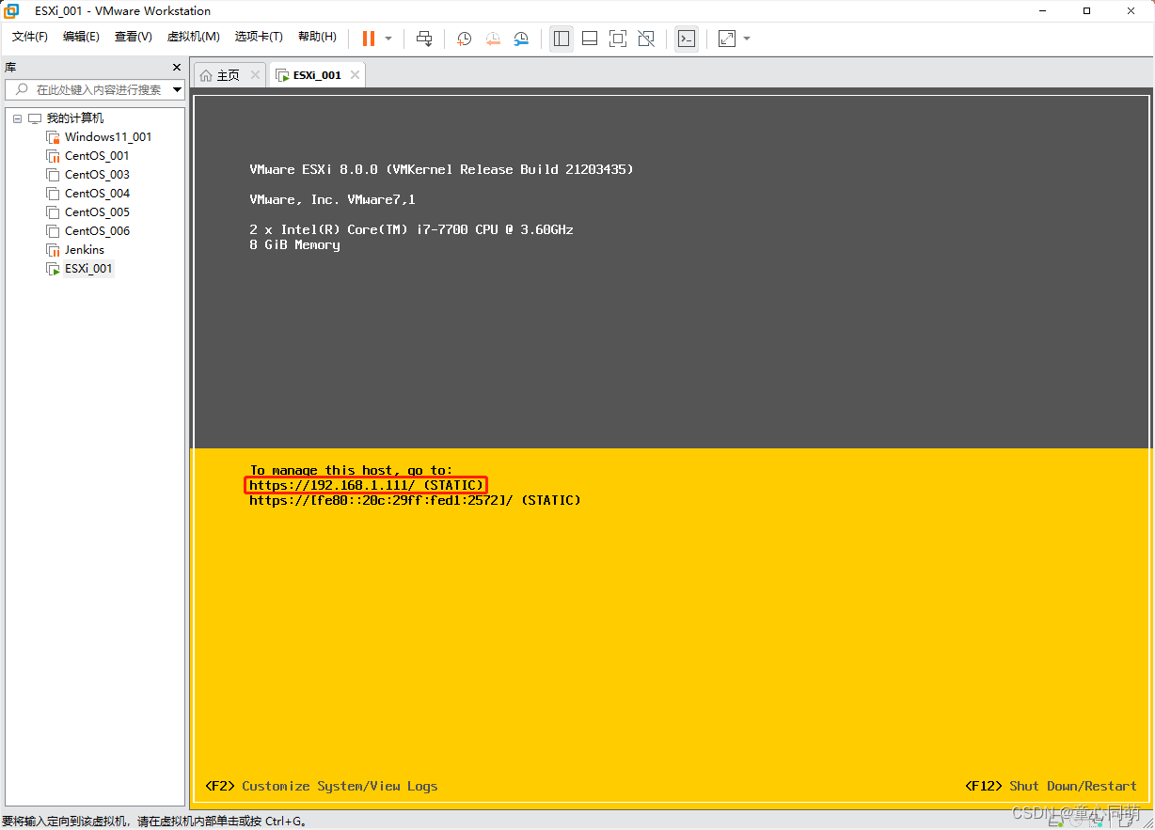Enable Unity mode
Screen dimensions: 1155x830
[x=646, y=39]
